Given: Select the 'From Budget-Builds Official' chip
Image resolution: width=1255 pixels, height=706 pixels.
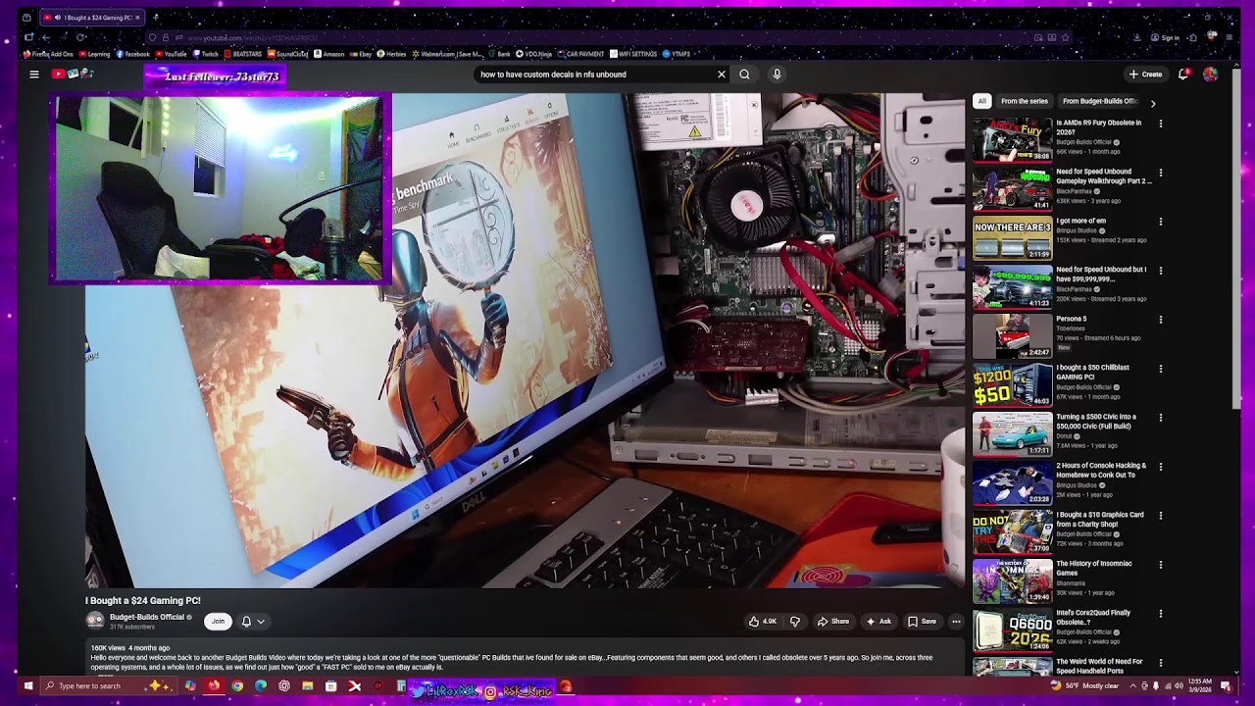Looking at the screenshot, I should click(1100, 101).
